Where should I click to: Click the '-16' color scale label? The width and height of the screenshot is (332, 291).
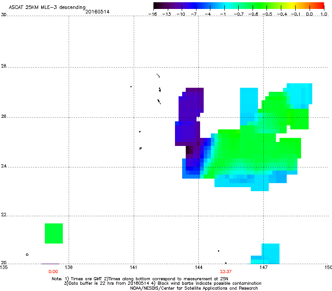(x=153, y=14)
